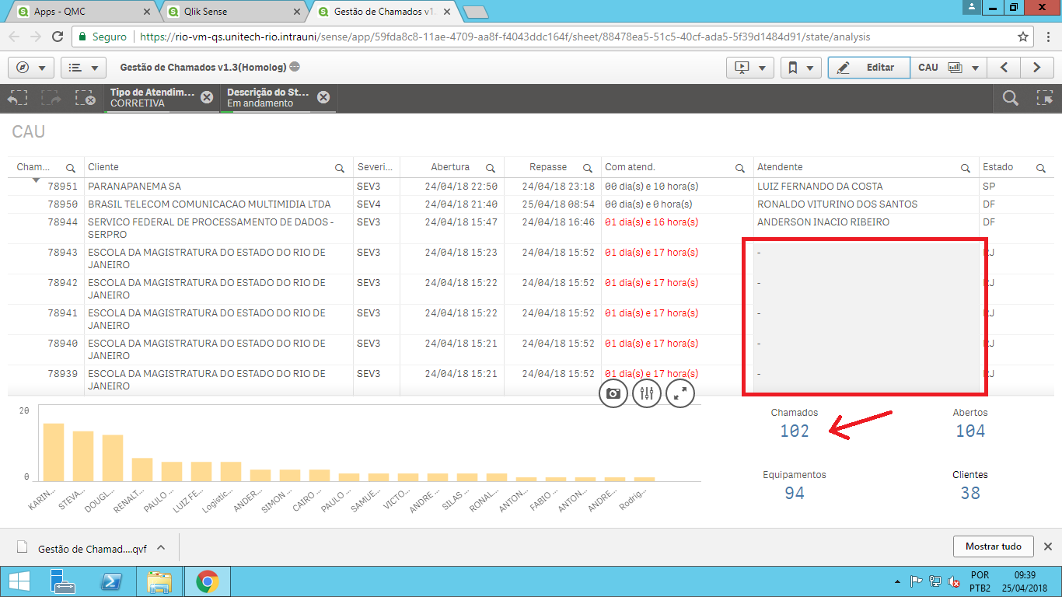Viewport: 1062px width, 597px height.
Task: Open the global list menu dropdown
Action: click(83, 68)
